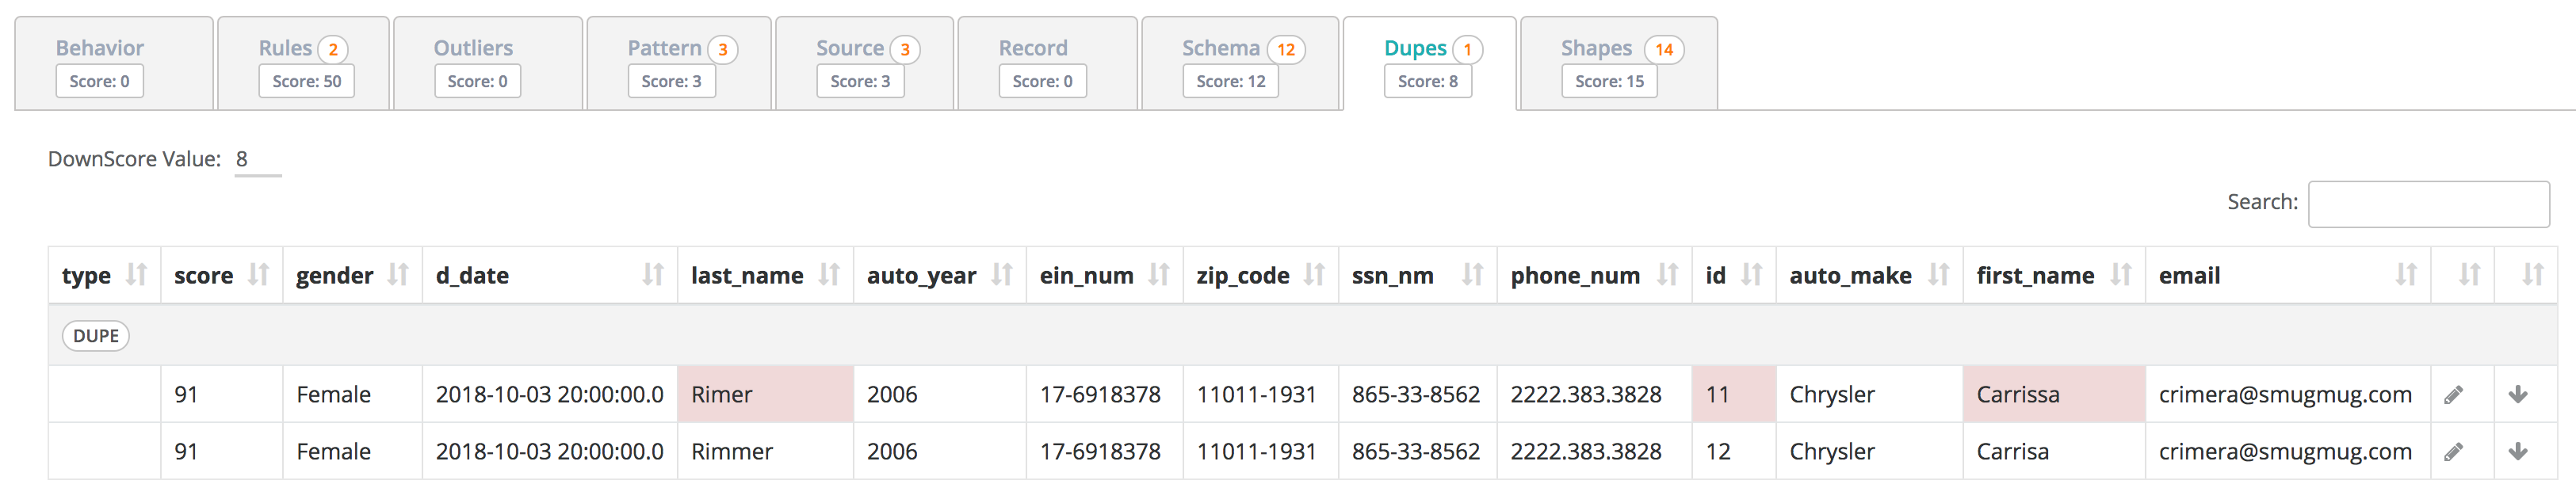Select the Behavior tab
This screenshot has height=488, width=2576.
pos(100,48)
